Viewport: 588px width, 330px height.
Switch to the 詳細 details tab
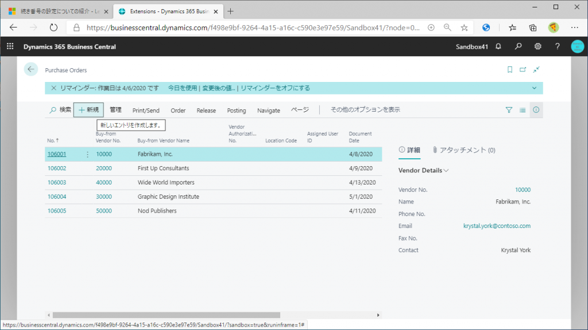(409, 150)
